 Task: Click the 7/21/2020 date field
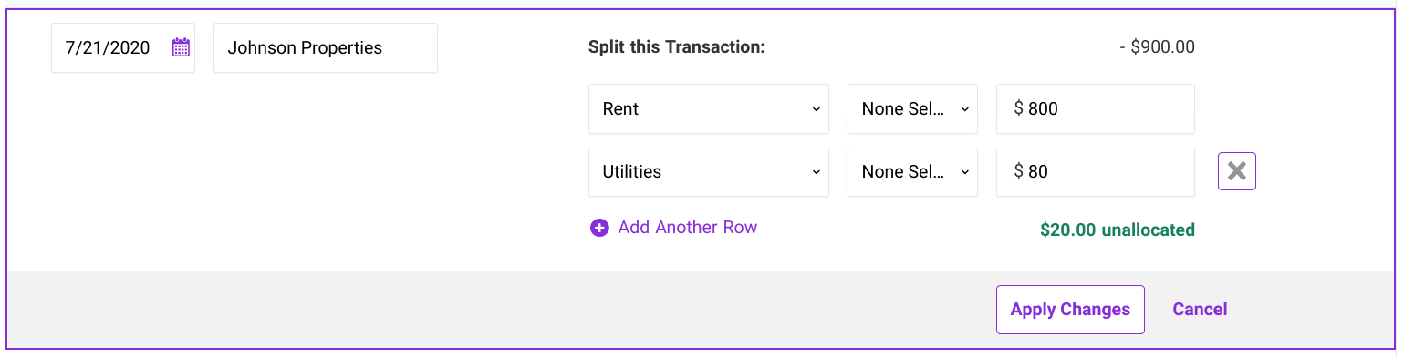[123, 47]
